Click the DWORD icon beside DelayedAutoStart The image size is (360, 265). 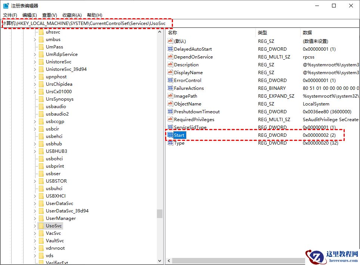[170, 49]
